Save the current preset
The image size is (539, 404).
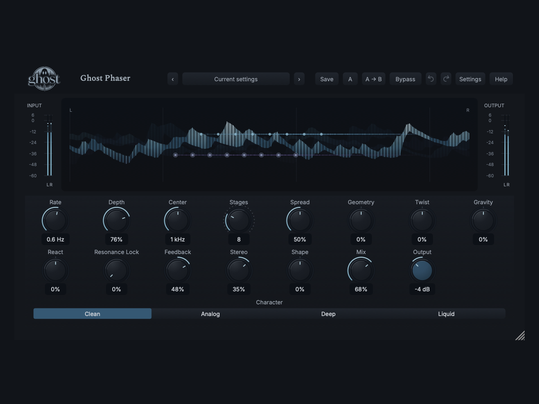tap(327, 79)
